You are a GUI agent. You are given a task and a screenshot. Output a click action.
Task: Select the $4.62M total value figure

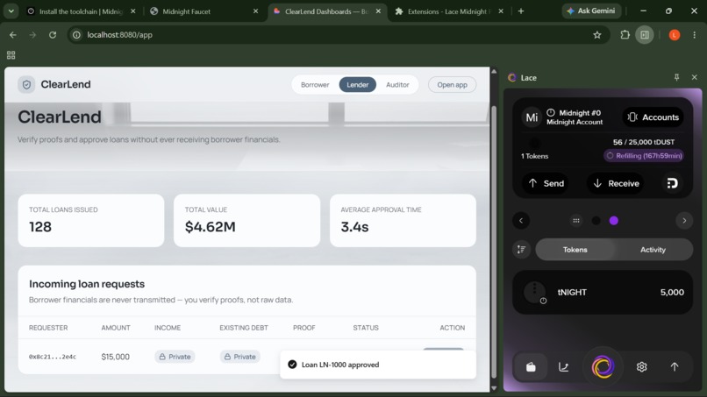(x=211, y=227)
